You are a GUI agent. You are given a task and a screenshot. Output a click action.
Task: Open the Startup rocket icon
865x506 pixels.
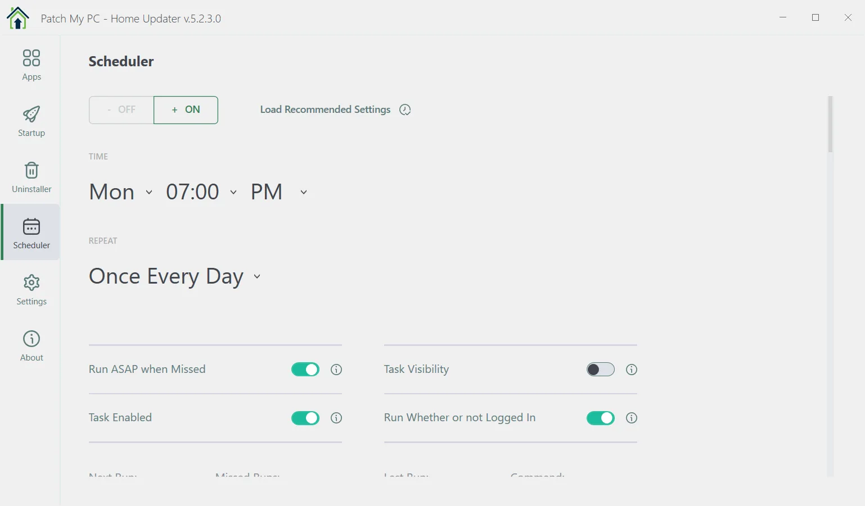point(31,115)
